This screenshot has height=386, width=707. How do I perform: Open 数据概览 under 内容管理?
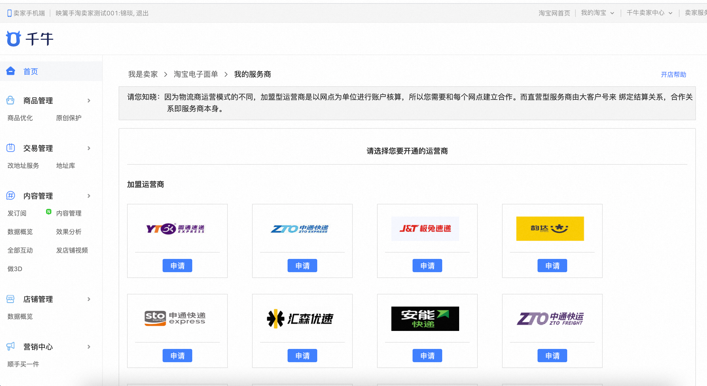(20, 232)
